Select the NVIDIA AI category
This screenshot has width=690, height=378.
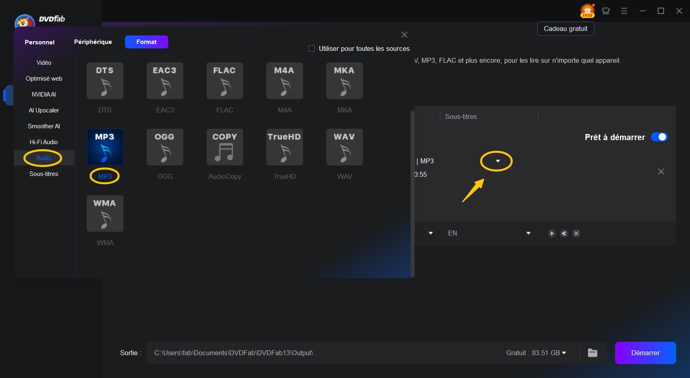[44, 94]
